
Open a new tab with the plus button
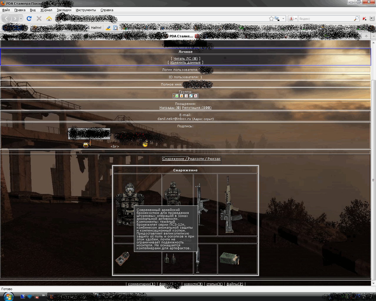click(x=366, y=36)
